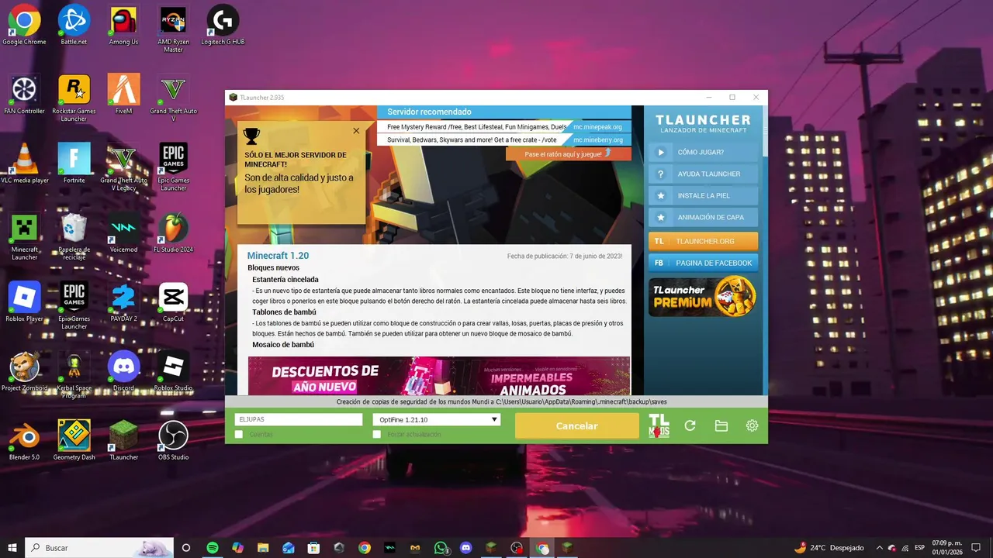Click the refresh icon in TLauncher
993x558 pixels.
click(690, 425)
